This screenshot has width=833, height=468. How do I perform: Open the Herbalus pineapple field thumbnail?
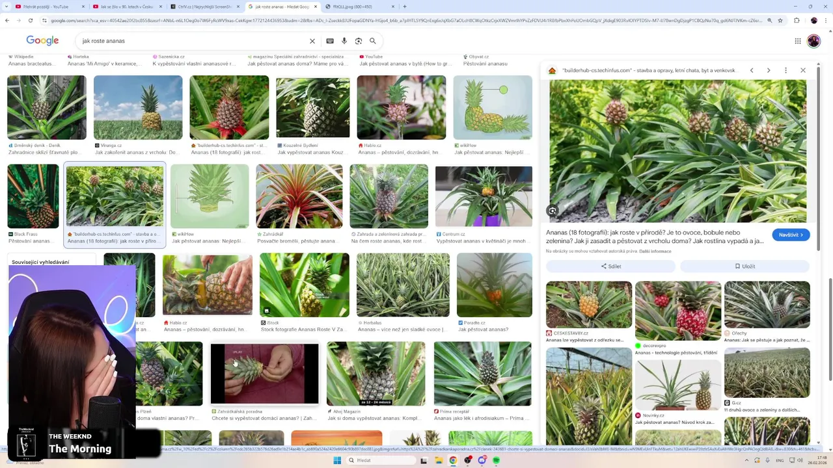coord(403,285)
